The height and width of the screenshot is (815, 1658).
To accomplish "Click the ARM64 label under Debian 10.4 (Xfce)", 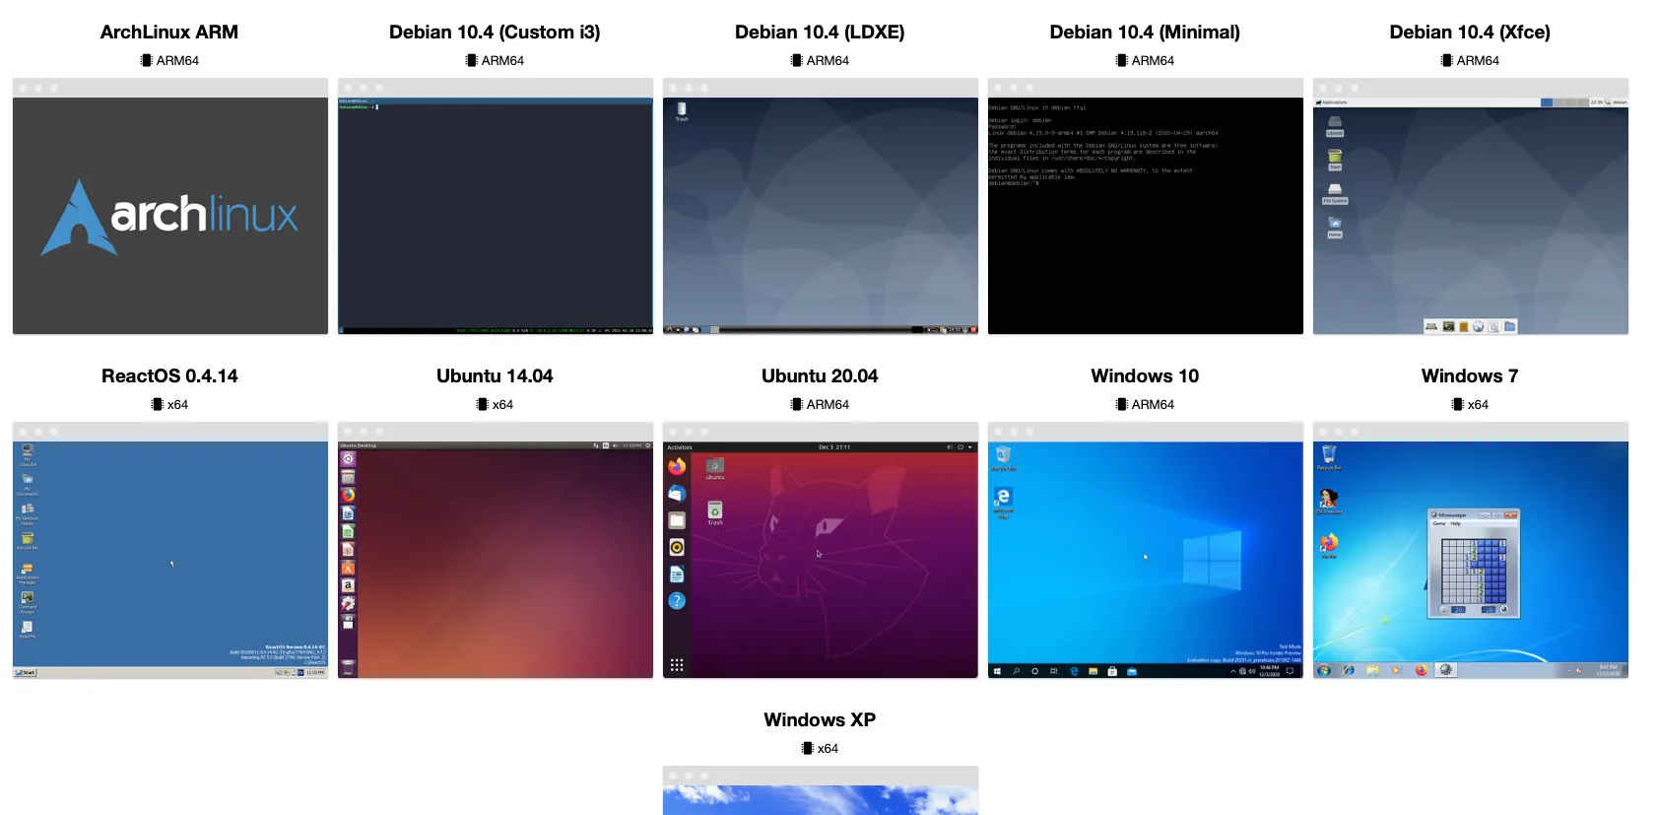I will point(1478,60).
